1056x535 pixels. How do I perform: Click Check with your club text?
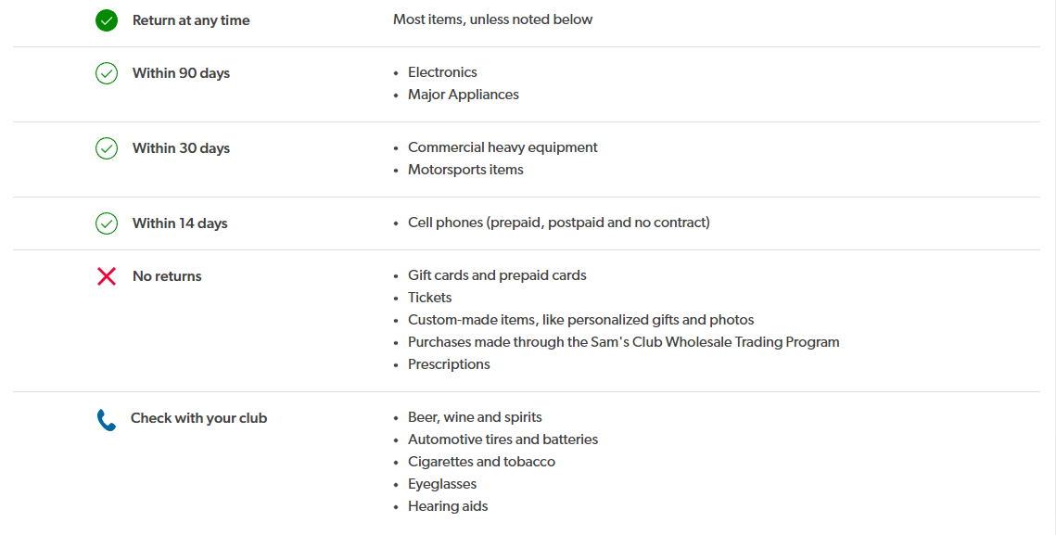click(198, 418)
